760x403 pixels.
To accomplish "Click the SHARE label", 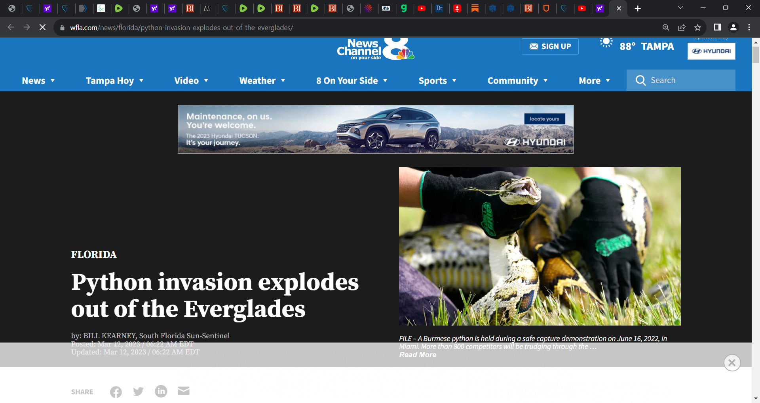I will pyautogui.click(x=82, y=392).
